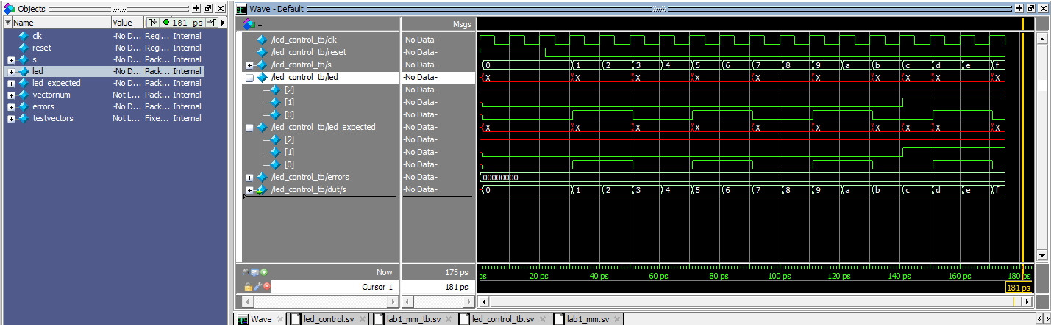Close the led_control_tb.sv tab
Screen dimensions: 1051x325
pyautogui.click(x=542, y=320)
